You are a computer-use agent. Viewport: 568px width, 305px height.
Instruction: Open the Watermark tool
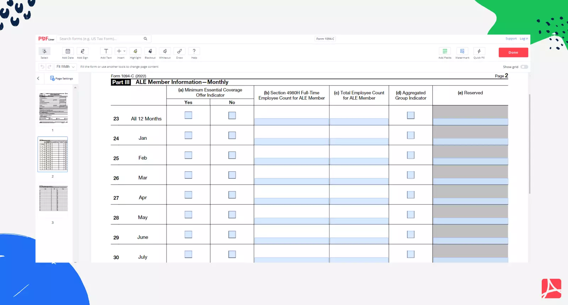coord(462,53)
